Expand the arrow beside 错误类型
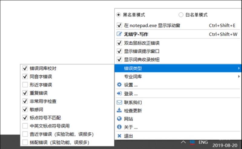Image resolution: width=242 pixels, height=149 pixels. (239, 68)
